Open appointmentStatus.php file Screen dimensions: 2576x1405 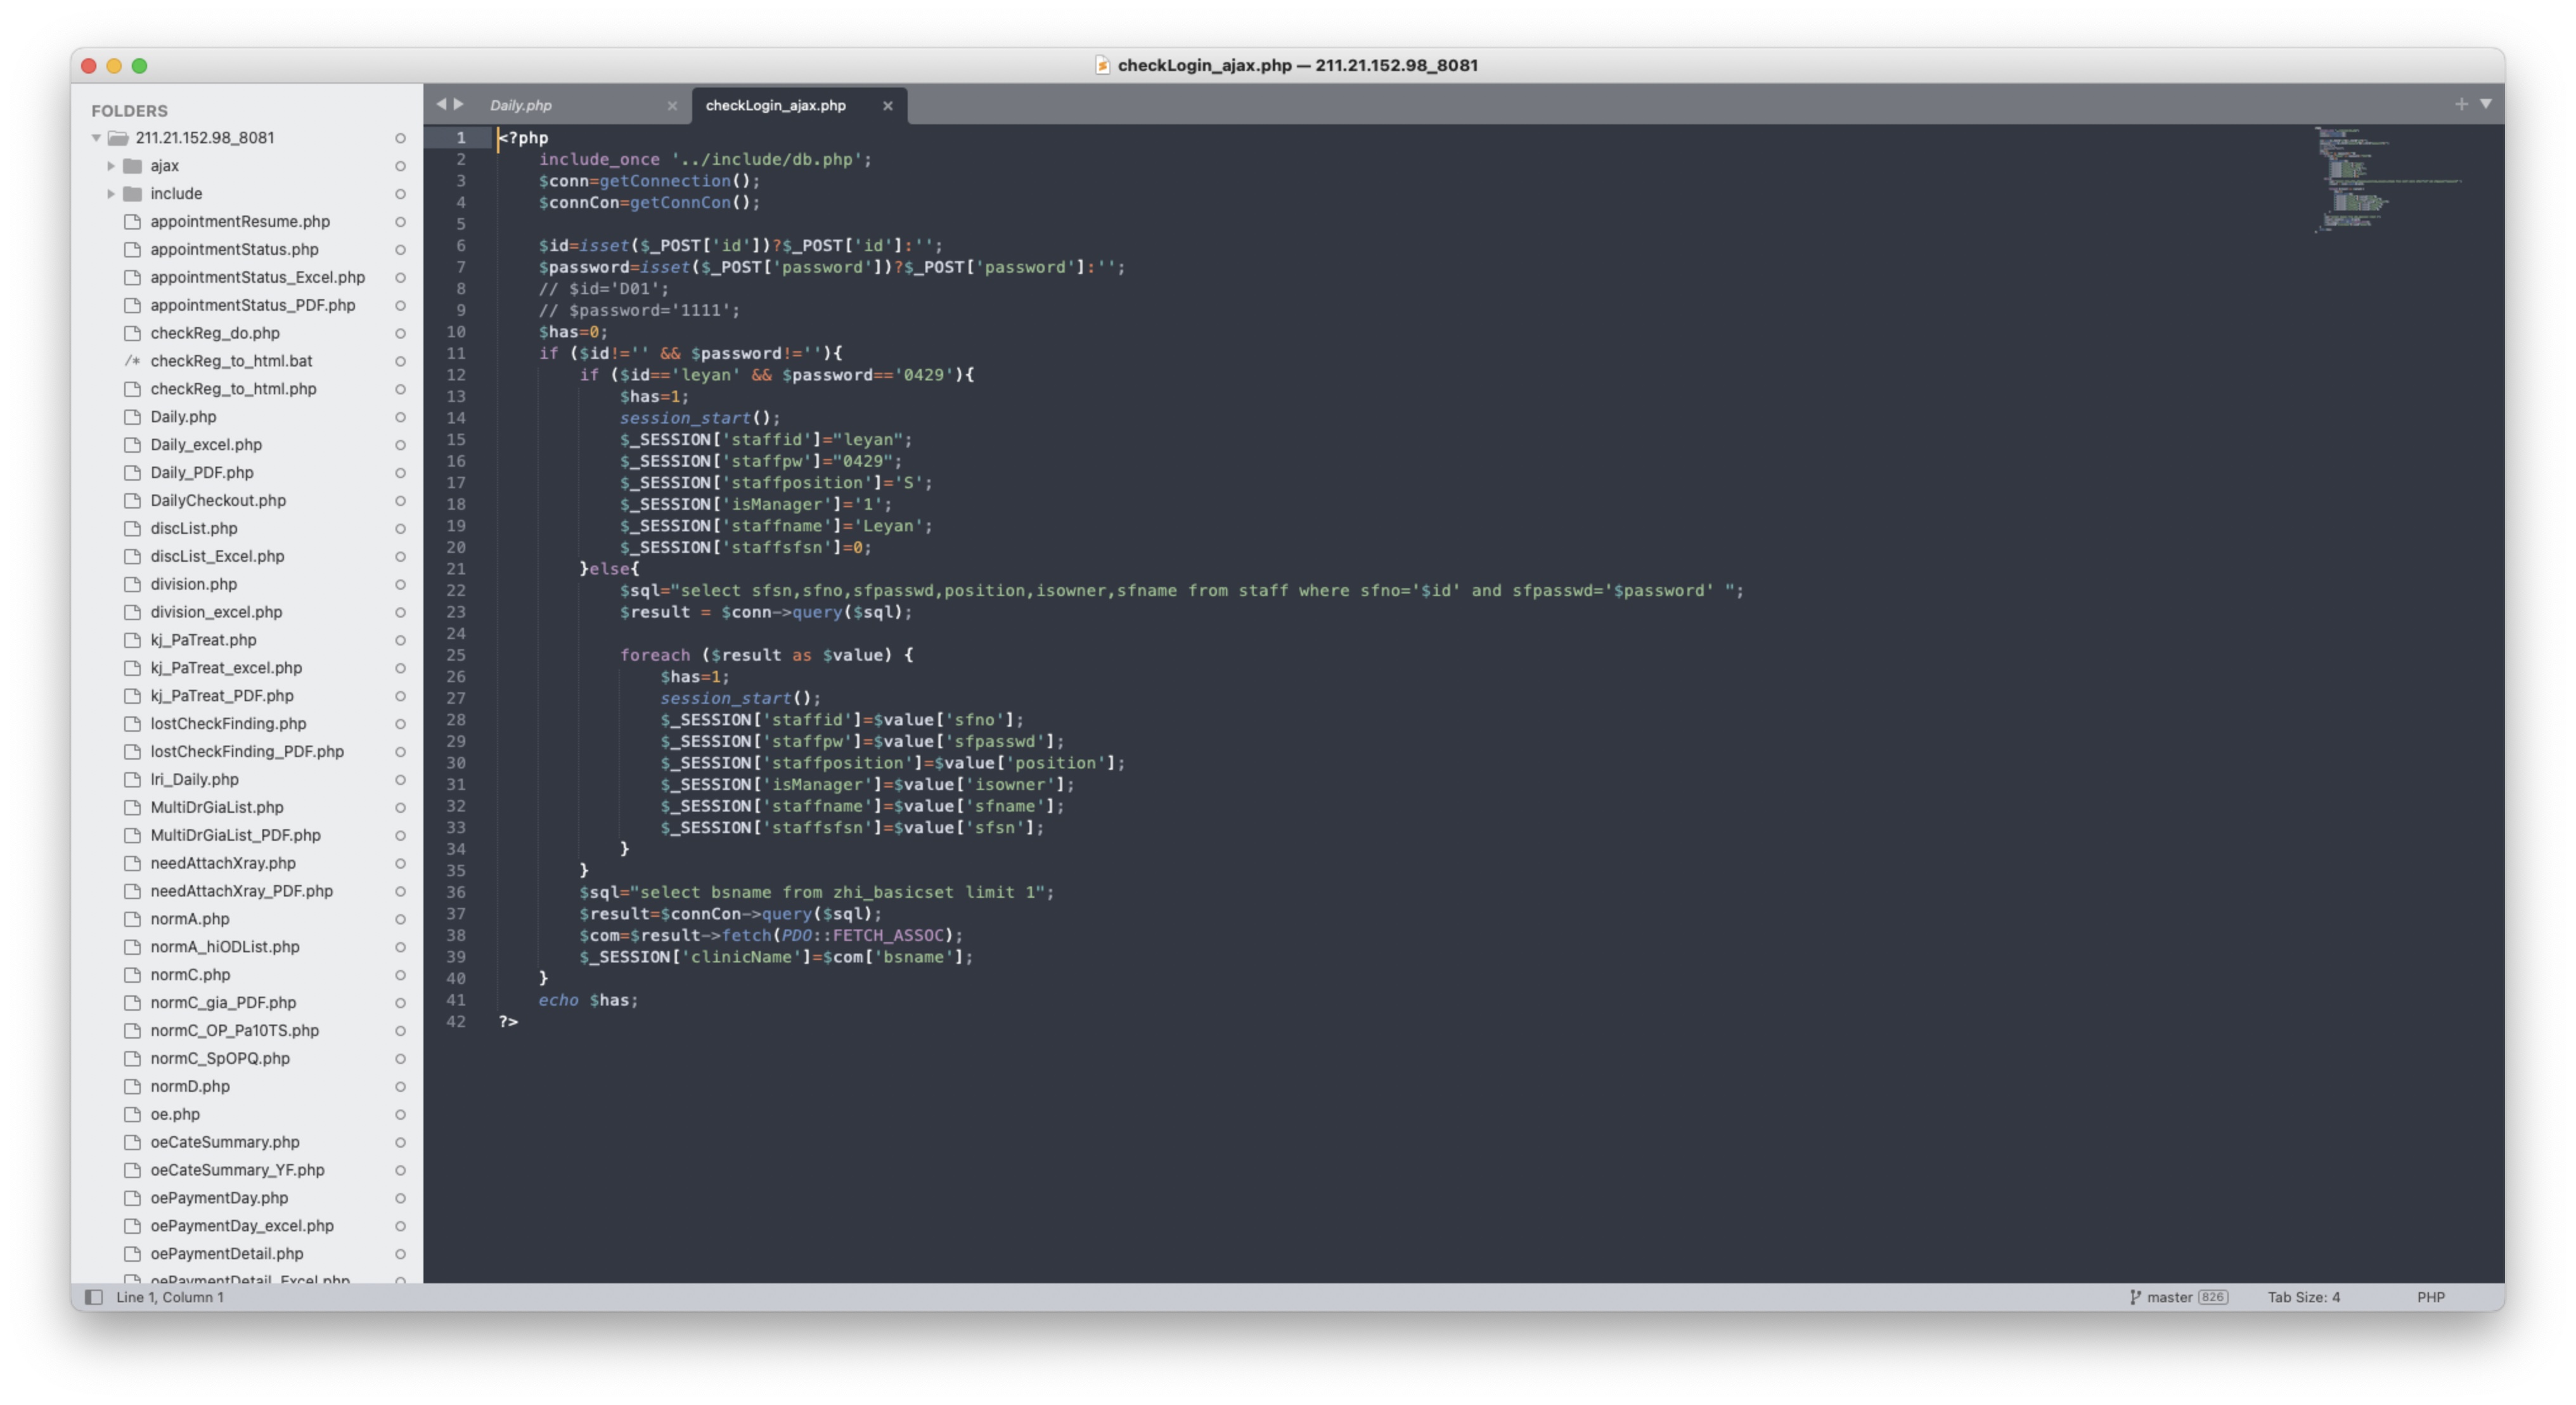click(x=234, y=250)
